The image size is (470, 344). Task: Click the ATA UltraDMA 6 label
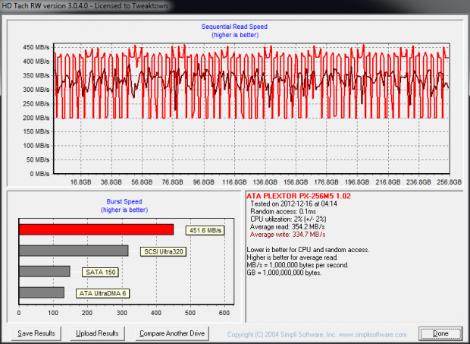click(x=102, y=293)
